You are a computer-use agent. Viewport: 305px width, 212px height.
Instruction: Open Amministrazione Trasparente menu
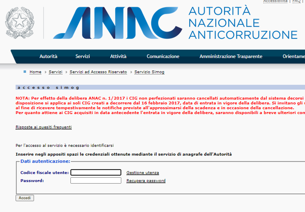point(231,57)
